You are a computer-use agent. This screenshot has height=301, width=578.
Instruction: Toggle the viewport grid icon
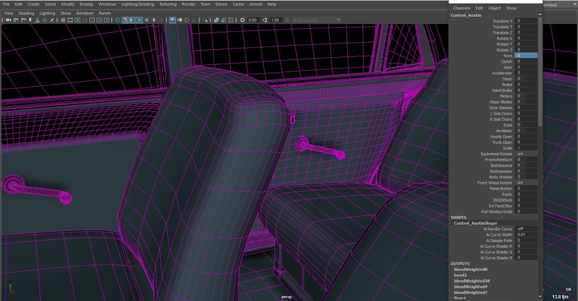tap(63, 20)
